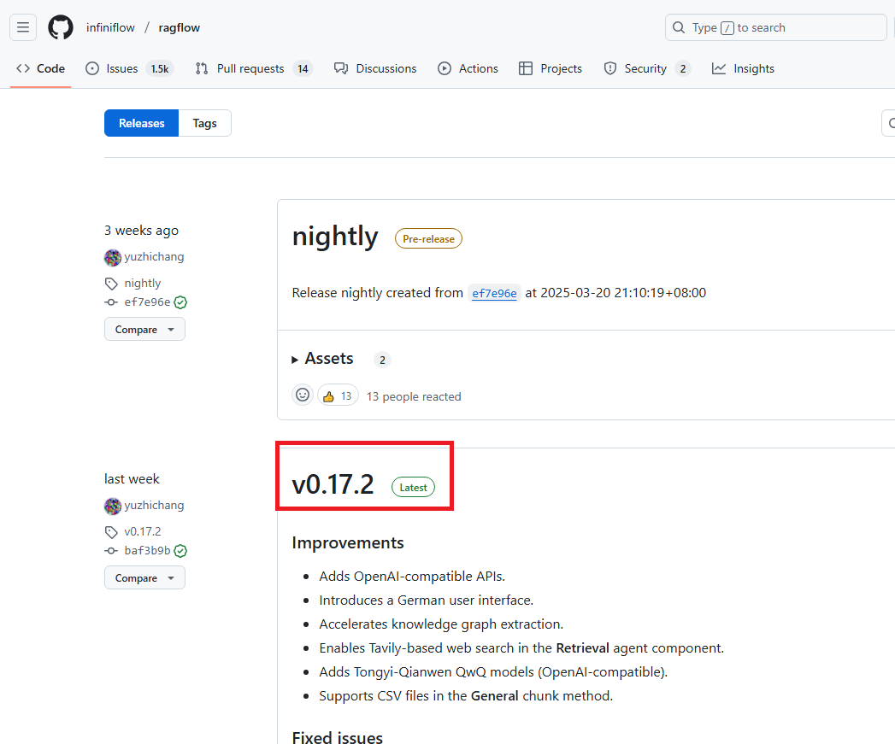Click the 'last week' timestamp

tap(132, 478)
